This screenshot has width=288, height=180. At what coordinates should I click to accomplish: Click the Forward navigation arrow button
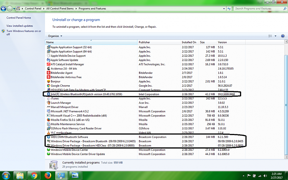click(x=10, y=8)
